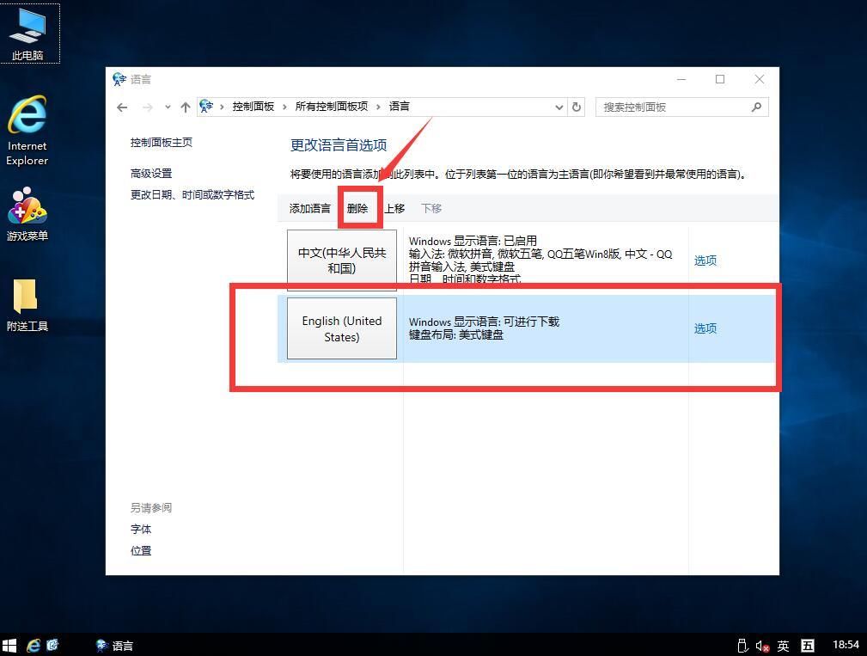Click 删除 to remove the selected language

(357, 207)
